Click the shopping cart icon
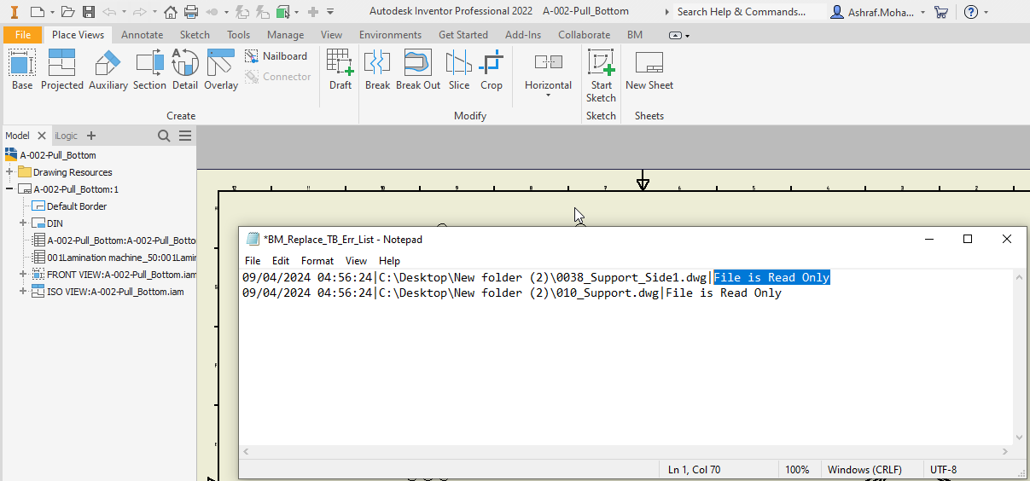 (x=941, y=12)
